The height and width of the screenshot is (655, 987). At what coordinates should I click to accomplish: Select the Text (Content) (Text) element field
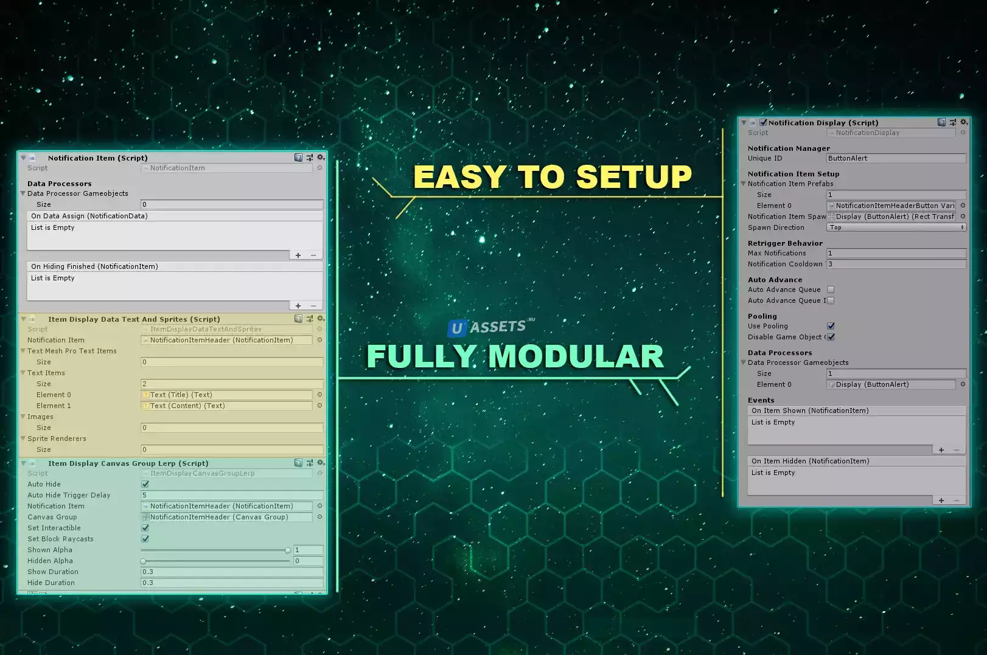tap(227, 406)
